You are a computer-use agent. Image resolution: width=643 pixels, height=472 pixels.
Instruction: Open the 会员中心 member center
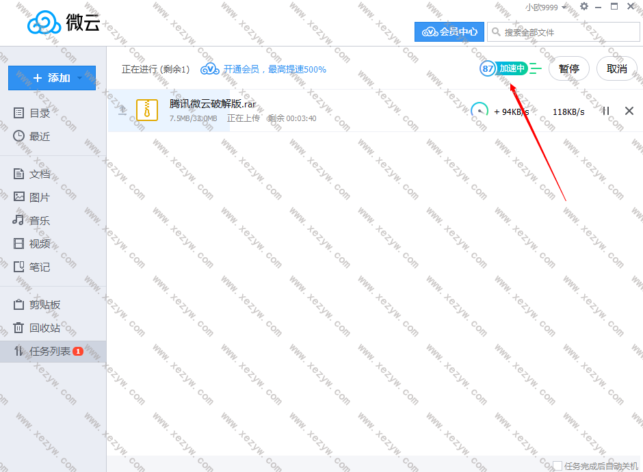pyautogui.click(x=449, y=32)
